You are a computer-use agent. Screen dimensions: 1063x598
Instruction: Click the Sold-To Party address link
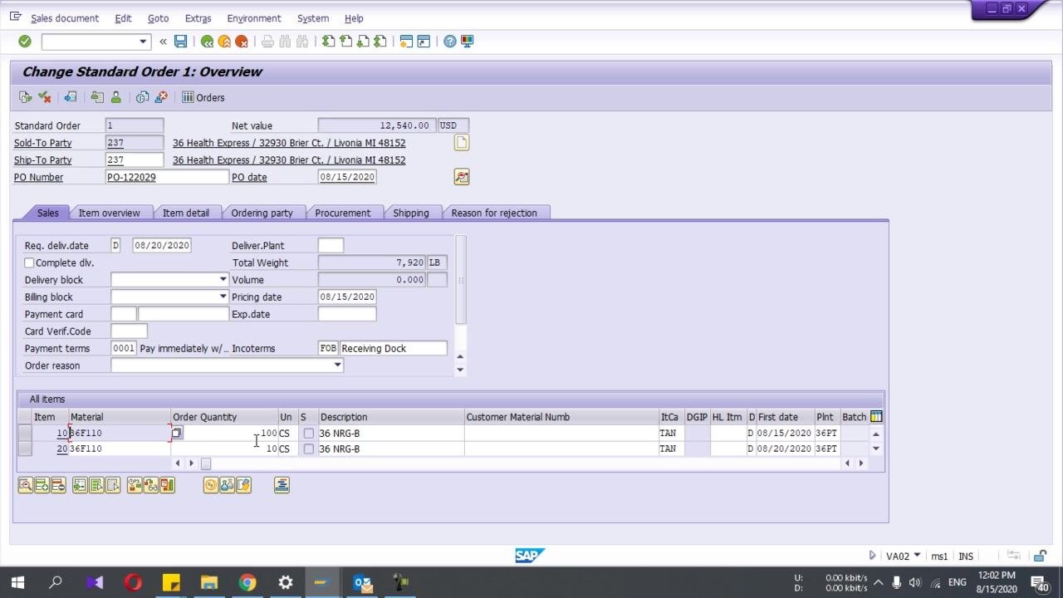point(289,143)
